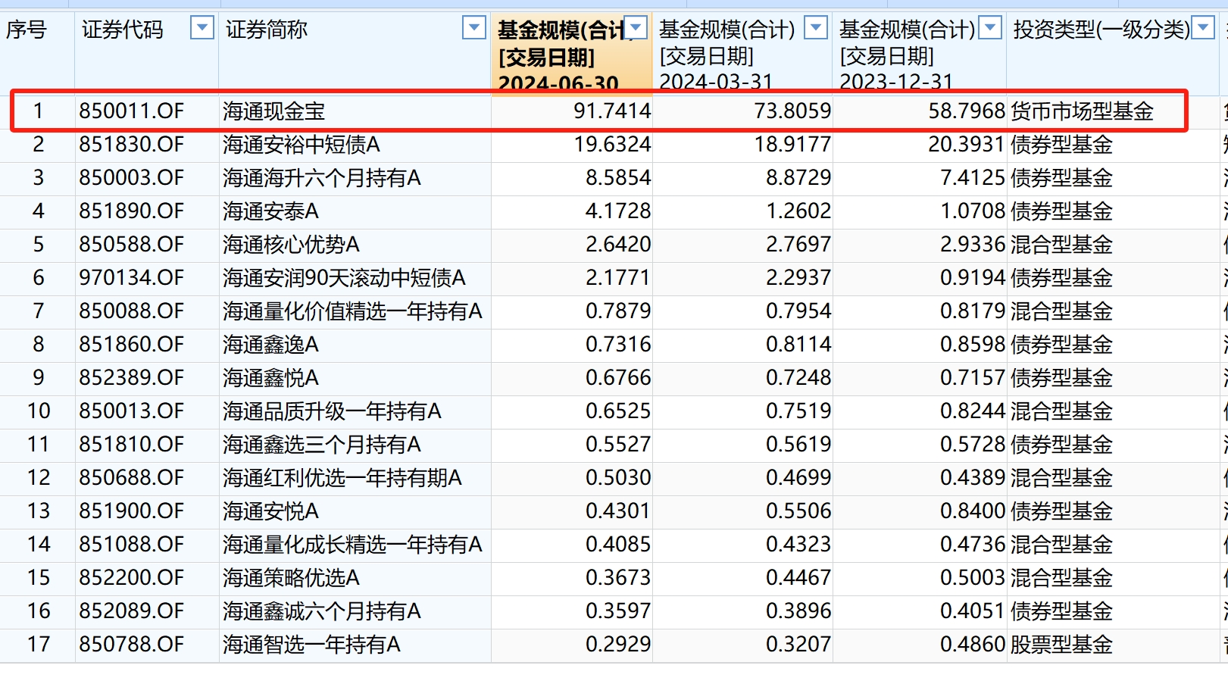Open the 证券简称 column filter dropdown

[474, 29]
